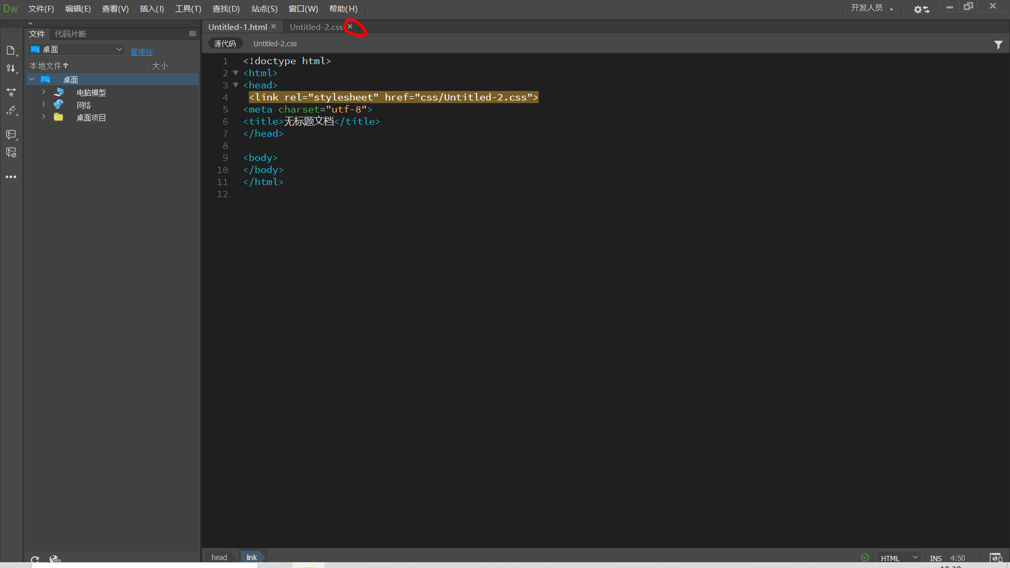
Task: Sort by 大小 column header
Action: [160, 66]
